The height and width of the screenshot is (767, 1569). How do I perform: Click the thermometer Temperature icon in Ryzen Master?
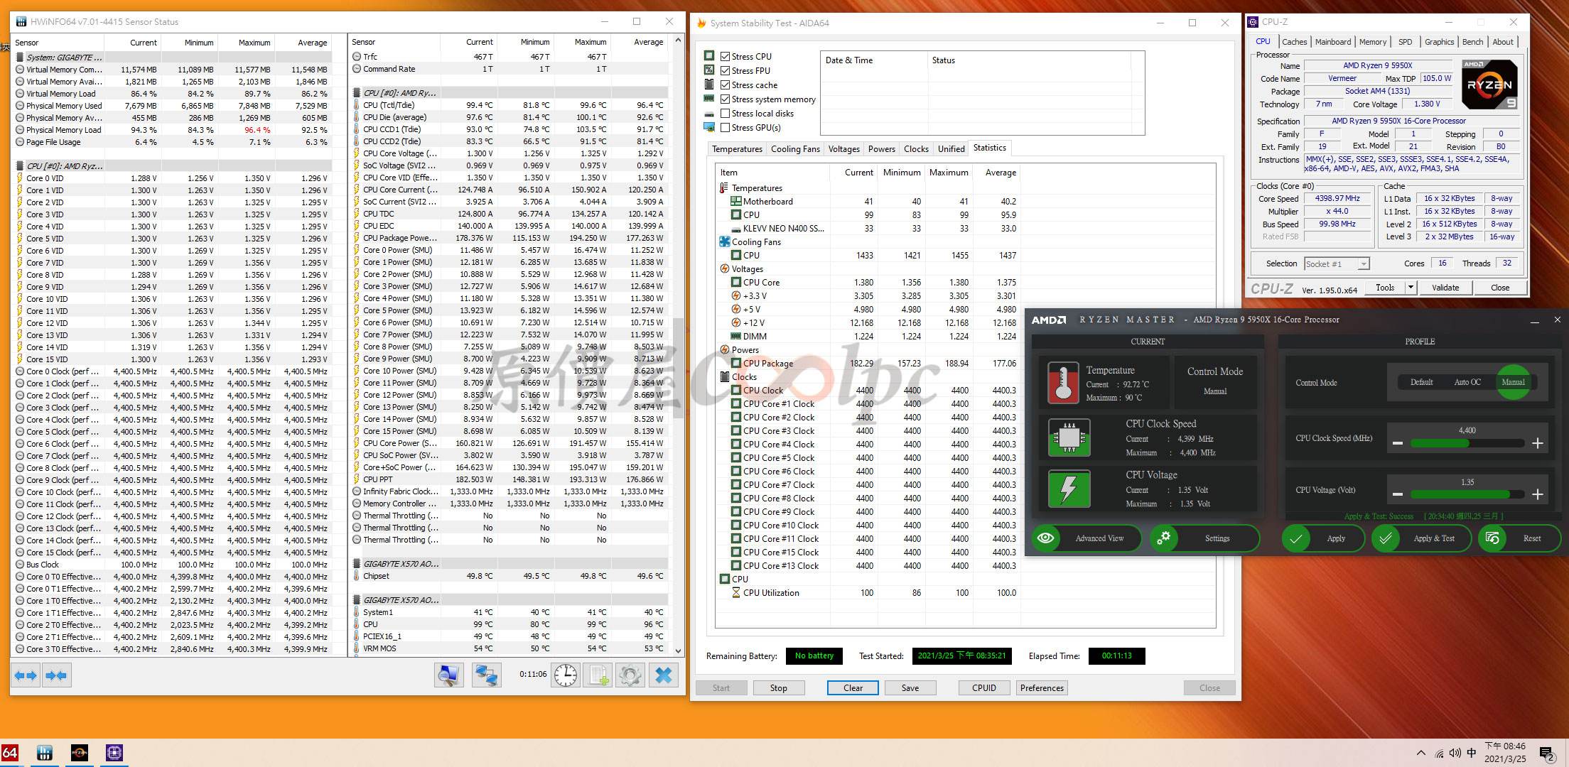[1063, 383]
